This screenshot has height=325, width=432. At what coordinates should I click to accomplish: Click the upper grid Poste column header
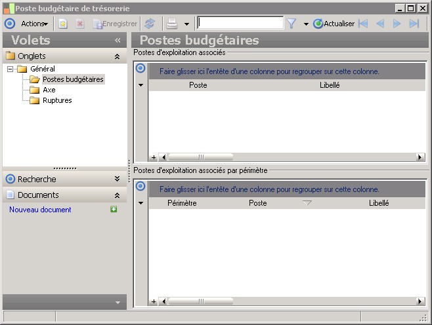click(198, 85)
